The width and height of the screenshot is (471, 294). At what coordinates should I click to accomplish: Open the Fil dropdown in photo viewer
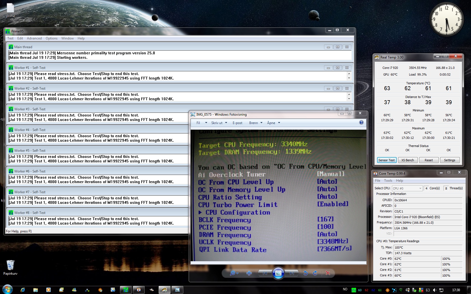(x=202, y=123)
